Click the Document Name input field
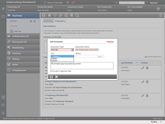This screenshot has height=124, width=165. point(87,50)
